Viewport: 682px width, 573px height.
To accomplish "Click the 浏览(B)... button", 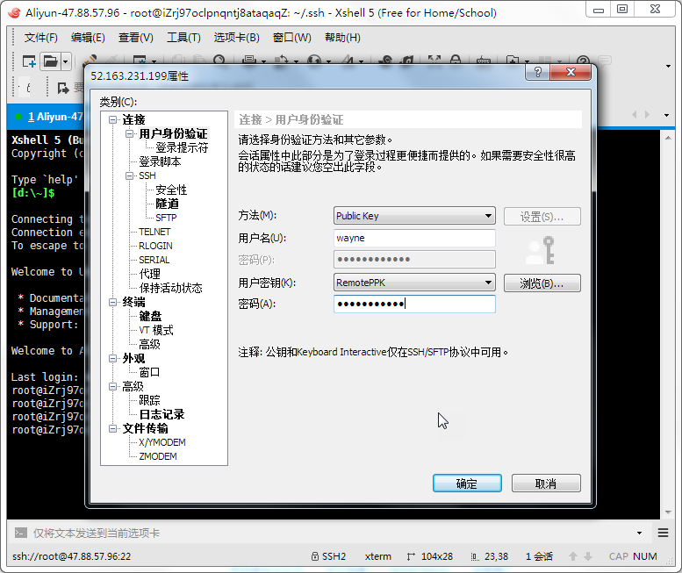I will 542,283.
